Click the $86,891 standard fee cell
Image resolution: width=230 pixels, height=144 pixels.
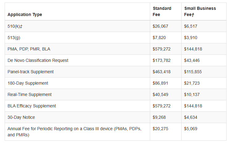tap(160, 83)
